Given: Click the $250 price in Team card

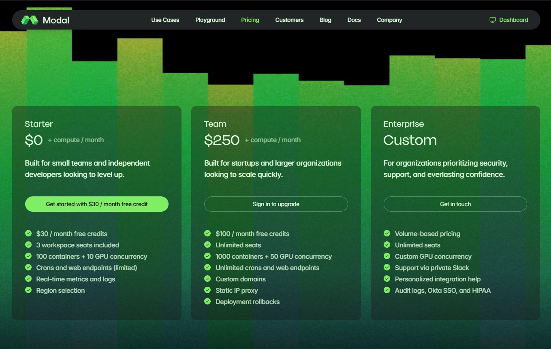Looking at the screenshot, I should [222, 140].
